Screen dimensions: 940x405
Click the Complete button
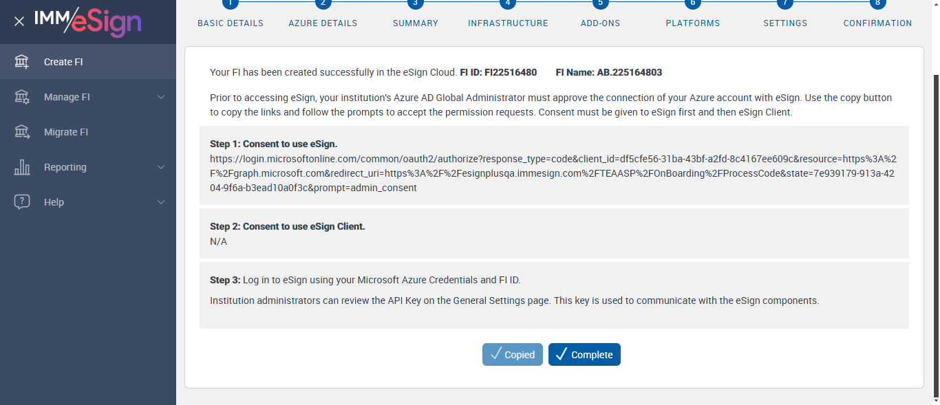[584, 355]
